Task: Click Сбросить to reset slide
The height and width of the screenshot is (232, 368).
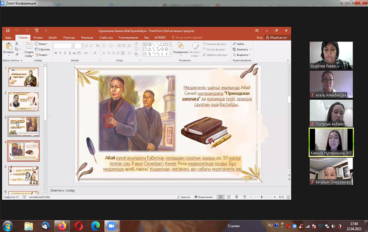Action: (x=43, y=49)
